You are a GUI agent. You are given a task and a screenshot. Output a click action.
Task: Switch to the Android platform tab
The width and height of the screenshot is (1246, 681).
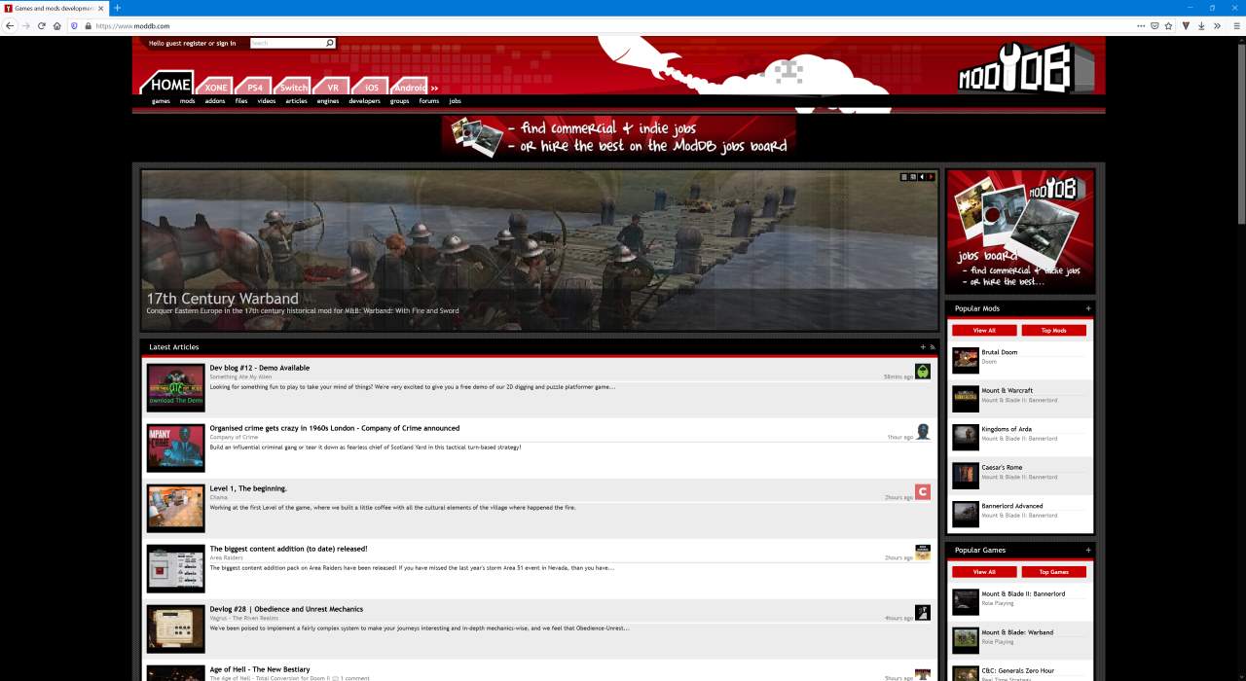410,87
